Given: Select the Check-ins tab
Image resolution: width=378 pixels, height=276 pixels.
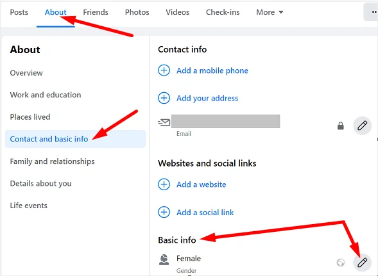Looking at the screenshot, I should pos(223,12).
